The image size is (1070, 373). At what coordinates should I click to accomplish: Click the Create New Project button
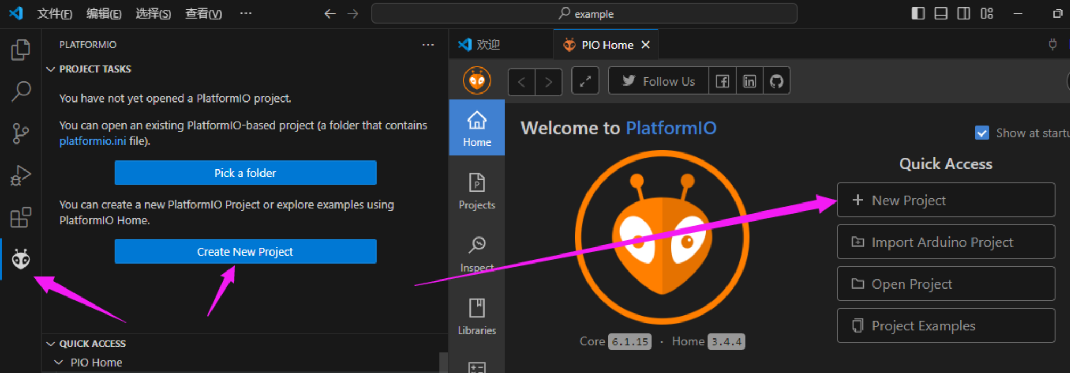(x=245, y=251)
